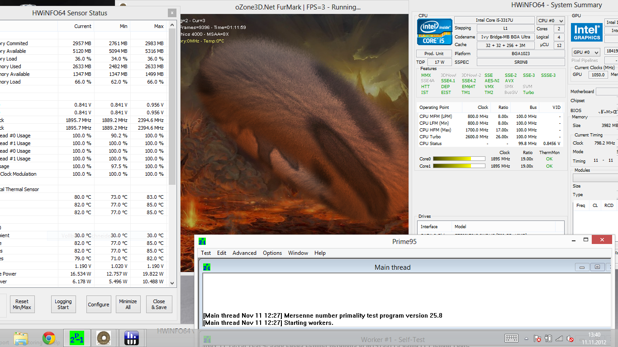Open the touch keyboard from the taskbar
This screenshot has width=618, height=347.
pos(511,338)
